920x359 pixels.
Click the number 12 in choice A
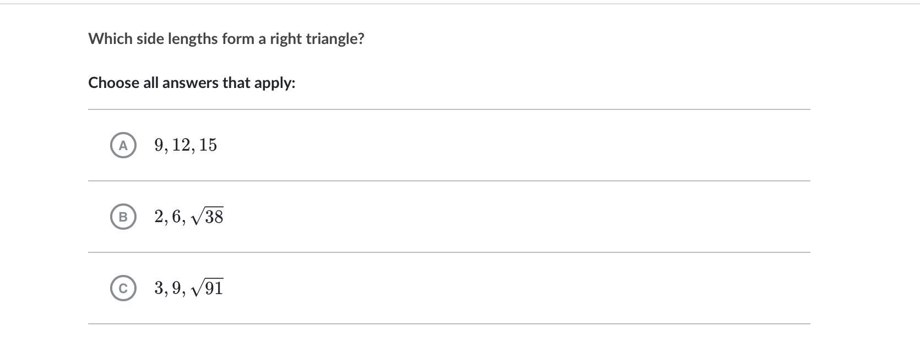181,145
